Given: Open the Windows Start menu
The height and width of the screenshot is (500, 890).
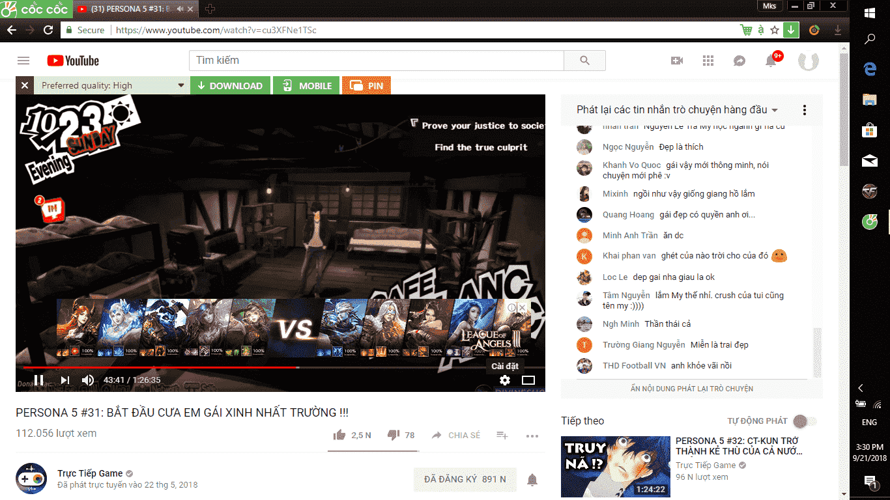Looking at the screenshot, I should 870,12.
